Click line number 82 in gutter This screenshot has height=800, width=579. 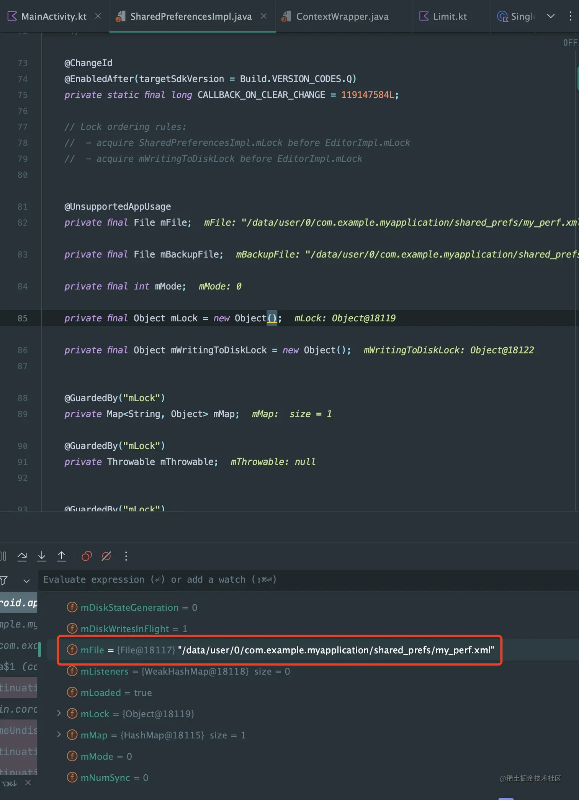click(23, 222)
